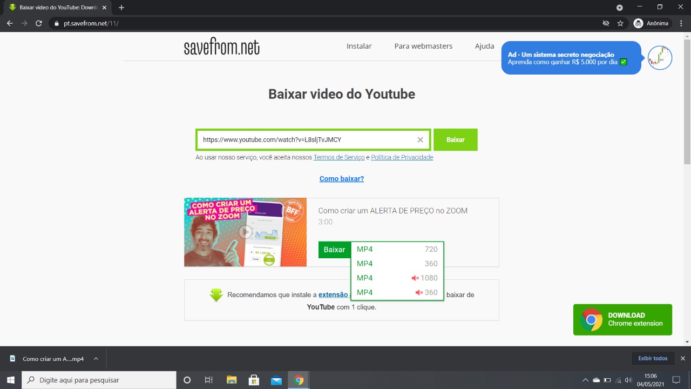Open a new tab with the plus icon
The width and height of the screenshot is (691, 389).
click(121, 8)
